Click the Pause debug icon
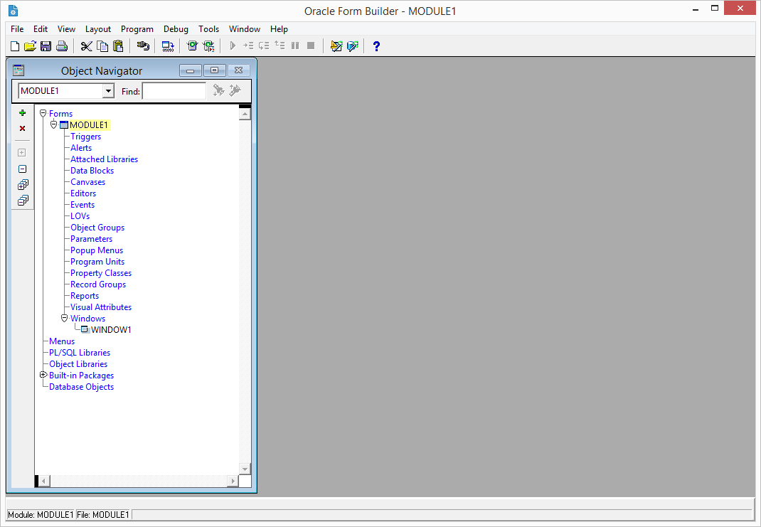The height and width of the screenshot is (527, 761). (x=295, y=46)
